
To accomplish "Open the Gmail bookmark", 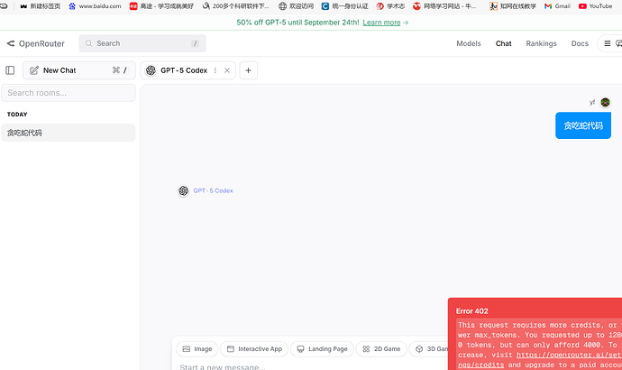I will (557, 6).
